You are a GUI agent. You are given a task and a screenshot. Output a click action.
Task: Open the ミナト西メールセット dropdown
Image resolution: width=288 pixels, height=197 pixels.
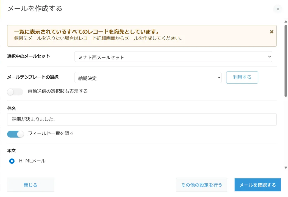tap(173, 57)
